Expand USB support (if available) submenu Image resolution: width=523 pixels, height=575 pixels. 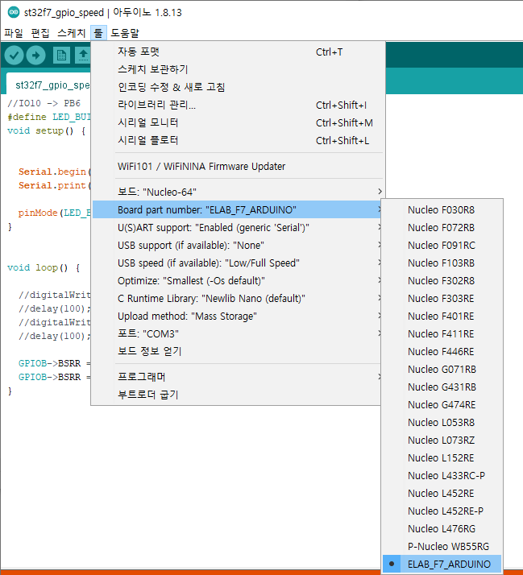click(x=239, y=245)
